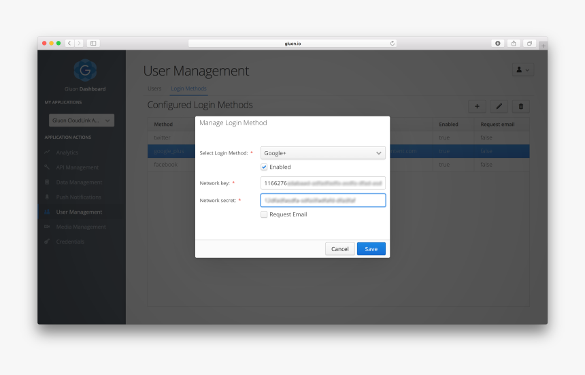This screenshot has height=375, width=585.
Task: Switch to the Users tab
Action: coord(154,88)
